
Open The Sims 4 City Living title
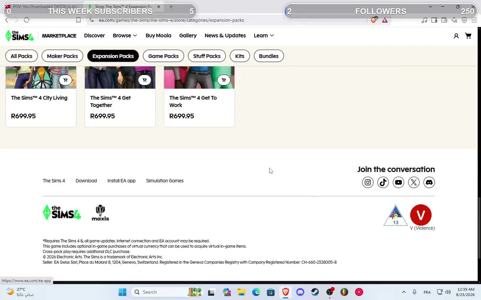pos(39,98)
